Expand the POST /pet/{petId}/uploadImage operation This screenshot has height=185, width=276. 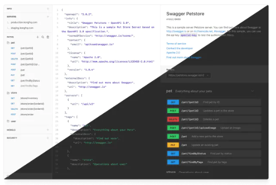point(214,128)
